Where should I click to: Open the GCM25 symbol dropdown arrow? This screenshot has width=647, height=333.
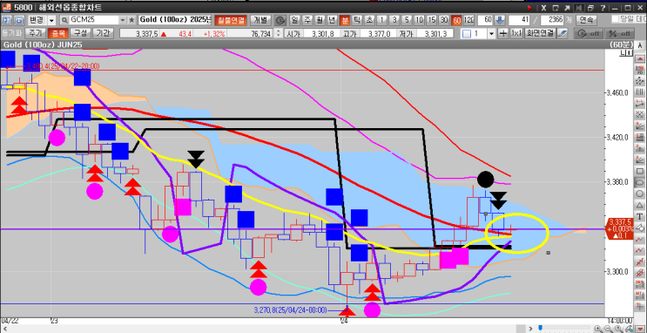pyautogui.click(x=123, y=20)
